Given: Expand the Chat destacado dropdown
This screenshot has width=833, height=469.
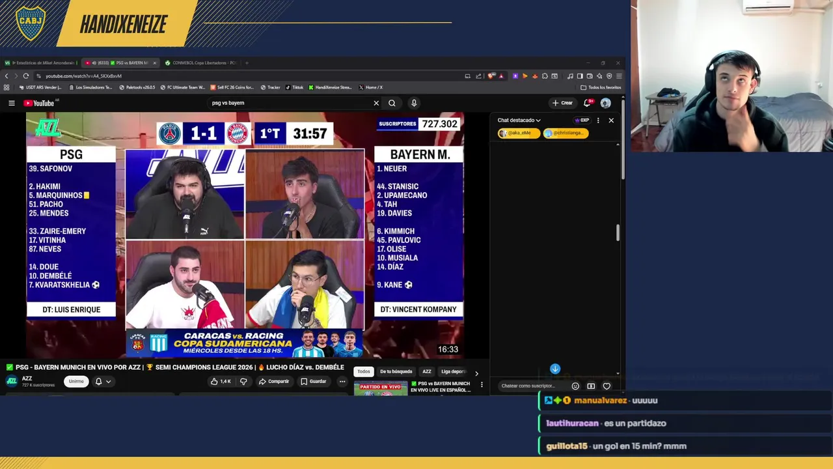Looking at the screenshot, I should pyautogui.click(x=519, y=121).
